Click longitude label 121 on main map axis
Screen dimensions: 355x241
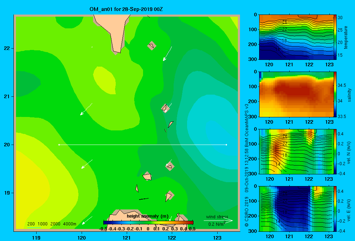[127, 237]
